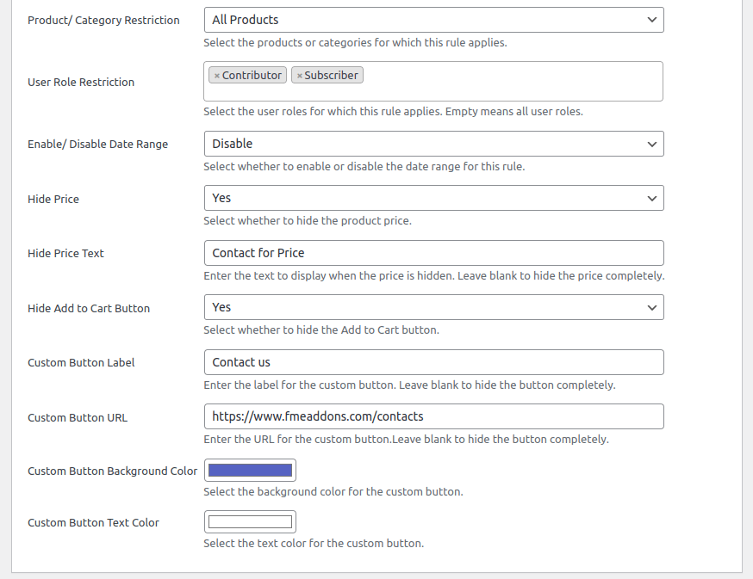The height and width of the screenshot is (579, 753).
Task: Open the Product/Category Restriction dropdown
Action: tap(433, 20)
